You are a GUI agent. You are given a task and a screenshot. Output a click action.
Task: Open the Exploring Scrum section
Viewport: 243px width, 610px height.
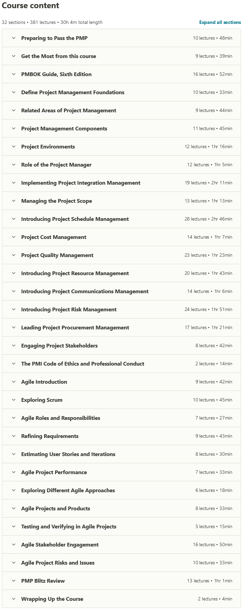(x=42, y=400)
